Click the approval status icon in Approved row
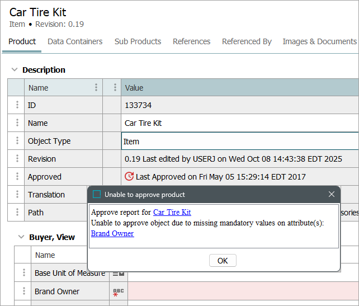The width and height of the screenshot is (359, 306). 129,177
